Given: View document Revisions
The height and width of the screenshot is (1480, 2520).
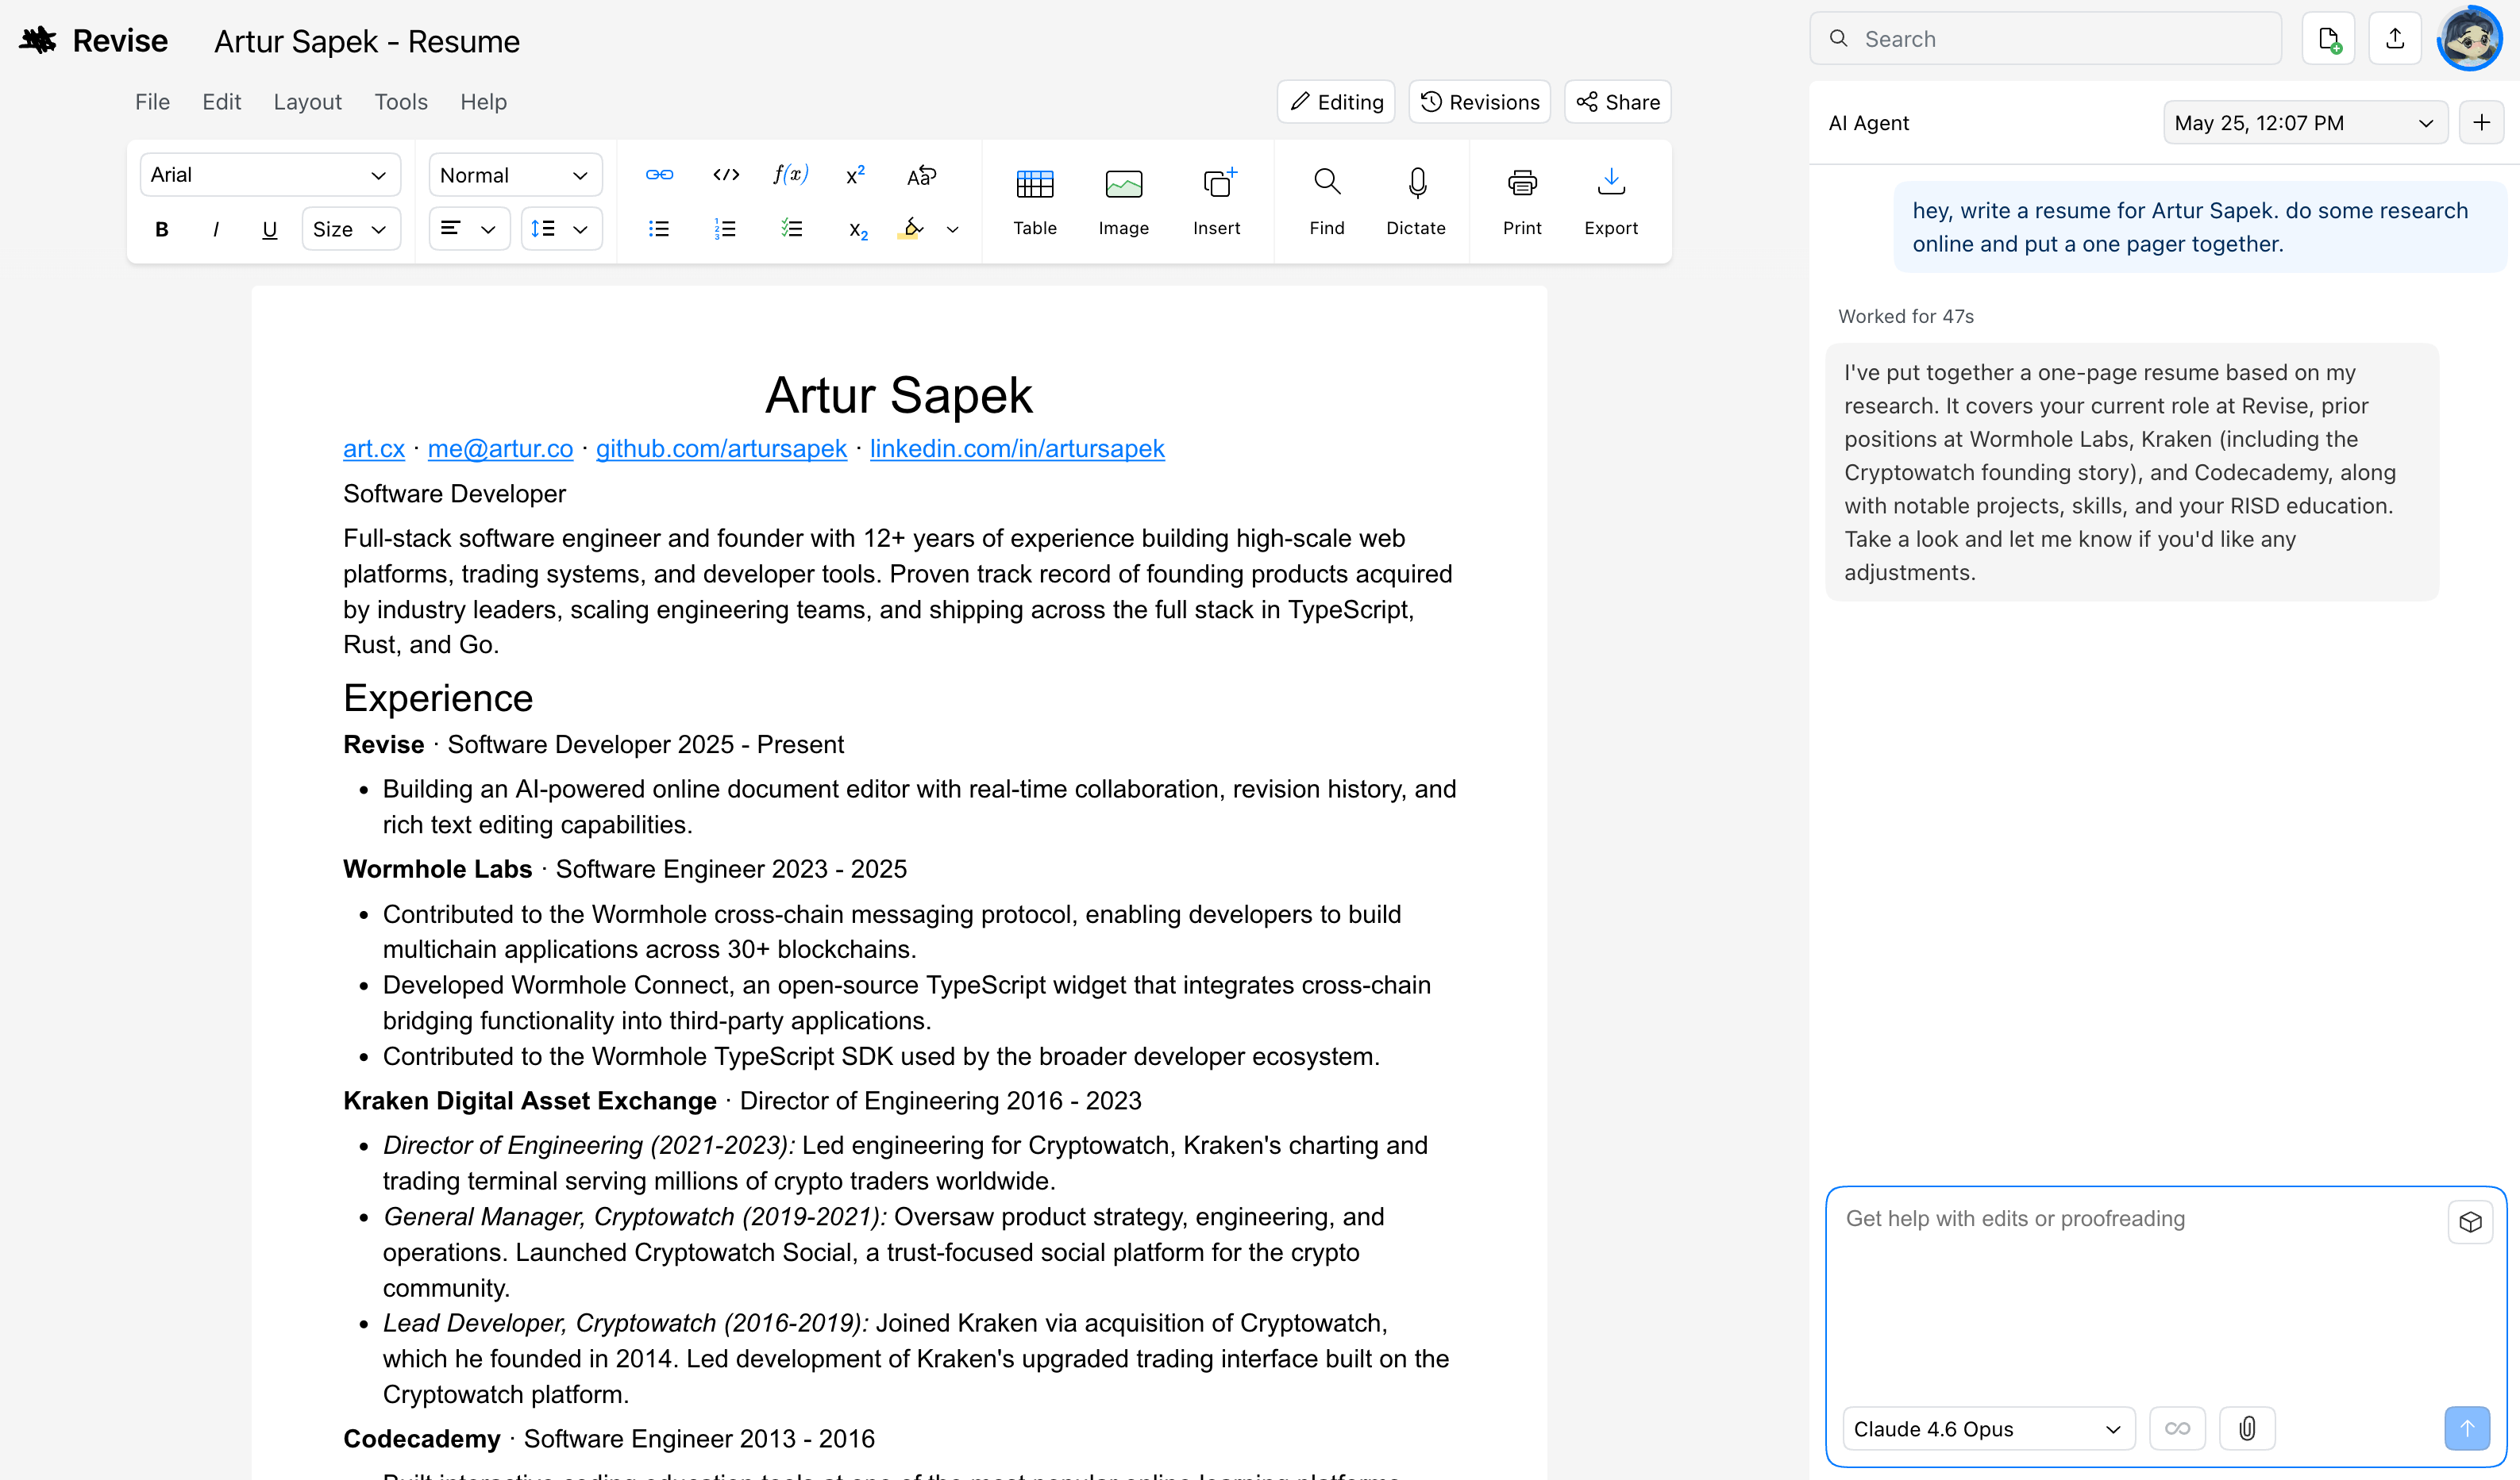Looking at the screenshot, I should coord(1479,102).
